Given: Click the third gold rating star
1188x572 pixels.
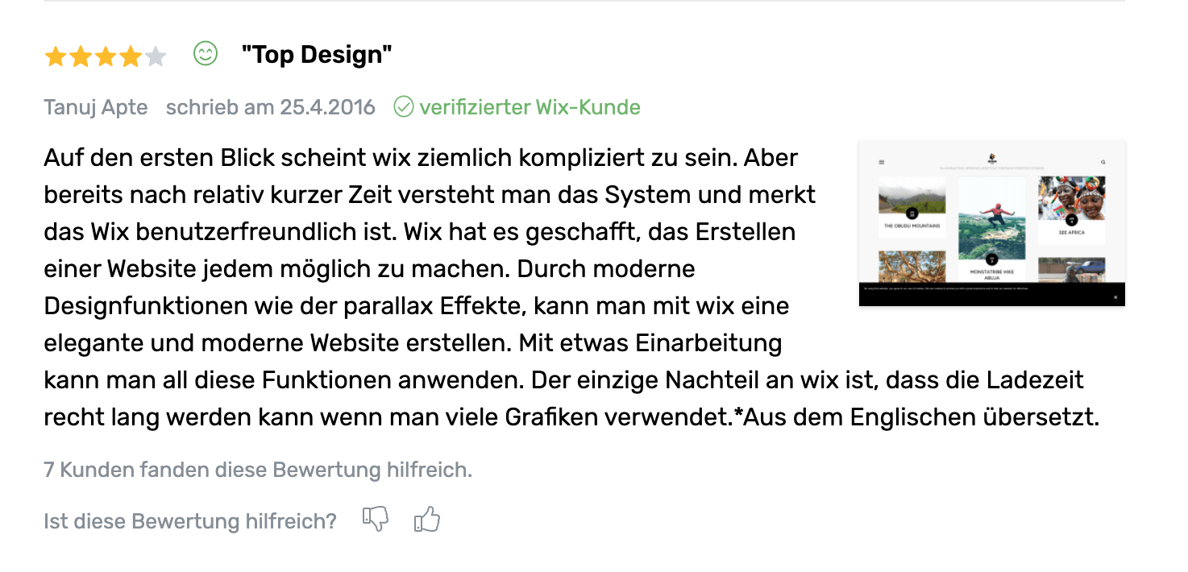Looking at the screenshot, I should click(106, 56).
